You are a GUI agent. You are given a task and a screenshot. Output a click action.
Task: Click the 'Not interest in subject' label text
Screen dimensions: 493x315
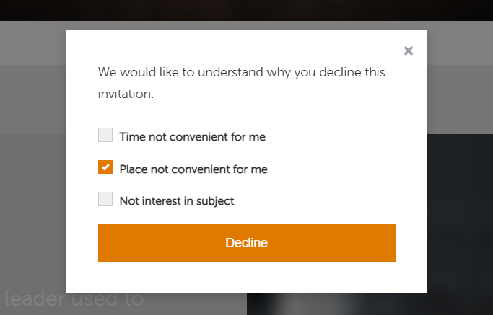177,201
